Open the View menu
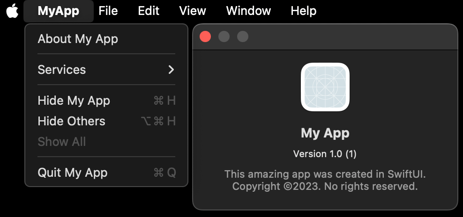The image size is (463, 217). [x=193, y=11]
